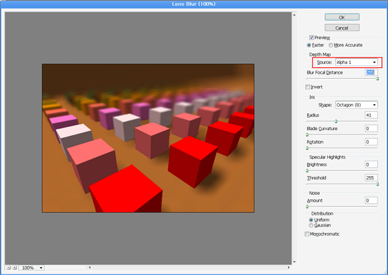This screenshot has height=275, width=388.
Task: Enable the Invert checkbox
Action: tap(308, 87)
